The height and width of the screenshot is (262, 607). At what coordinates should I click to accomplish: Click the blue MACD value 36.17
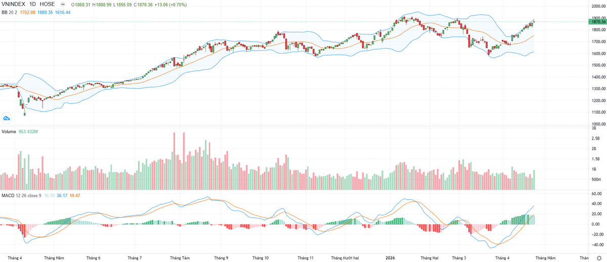tap(63, 195)
